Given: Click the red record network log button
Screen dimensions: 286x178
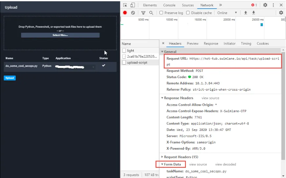Looking at the screenshot, I should [125, 13].
